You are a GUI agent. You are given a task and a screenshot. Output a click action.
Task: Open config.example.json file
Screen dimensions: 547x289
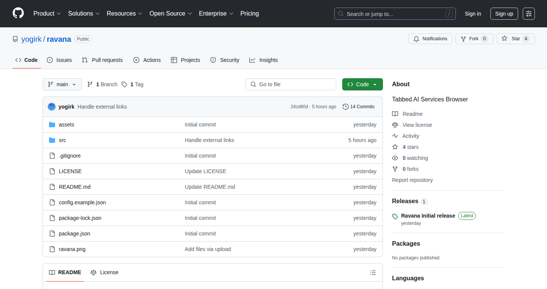click(x=82, y=202)
